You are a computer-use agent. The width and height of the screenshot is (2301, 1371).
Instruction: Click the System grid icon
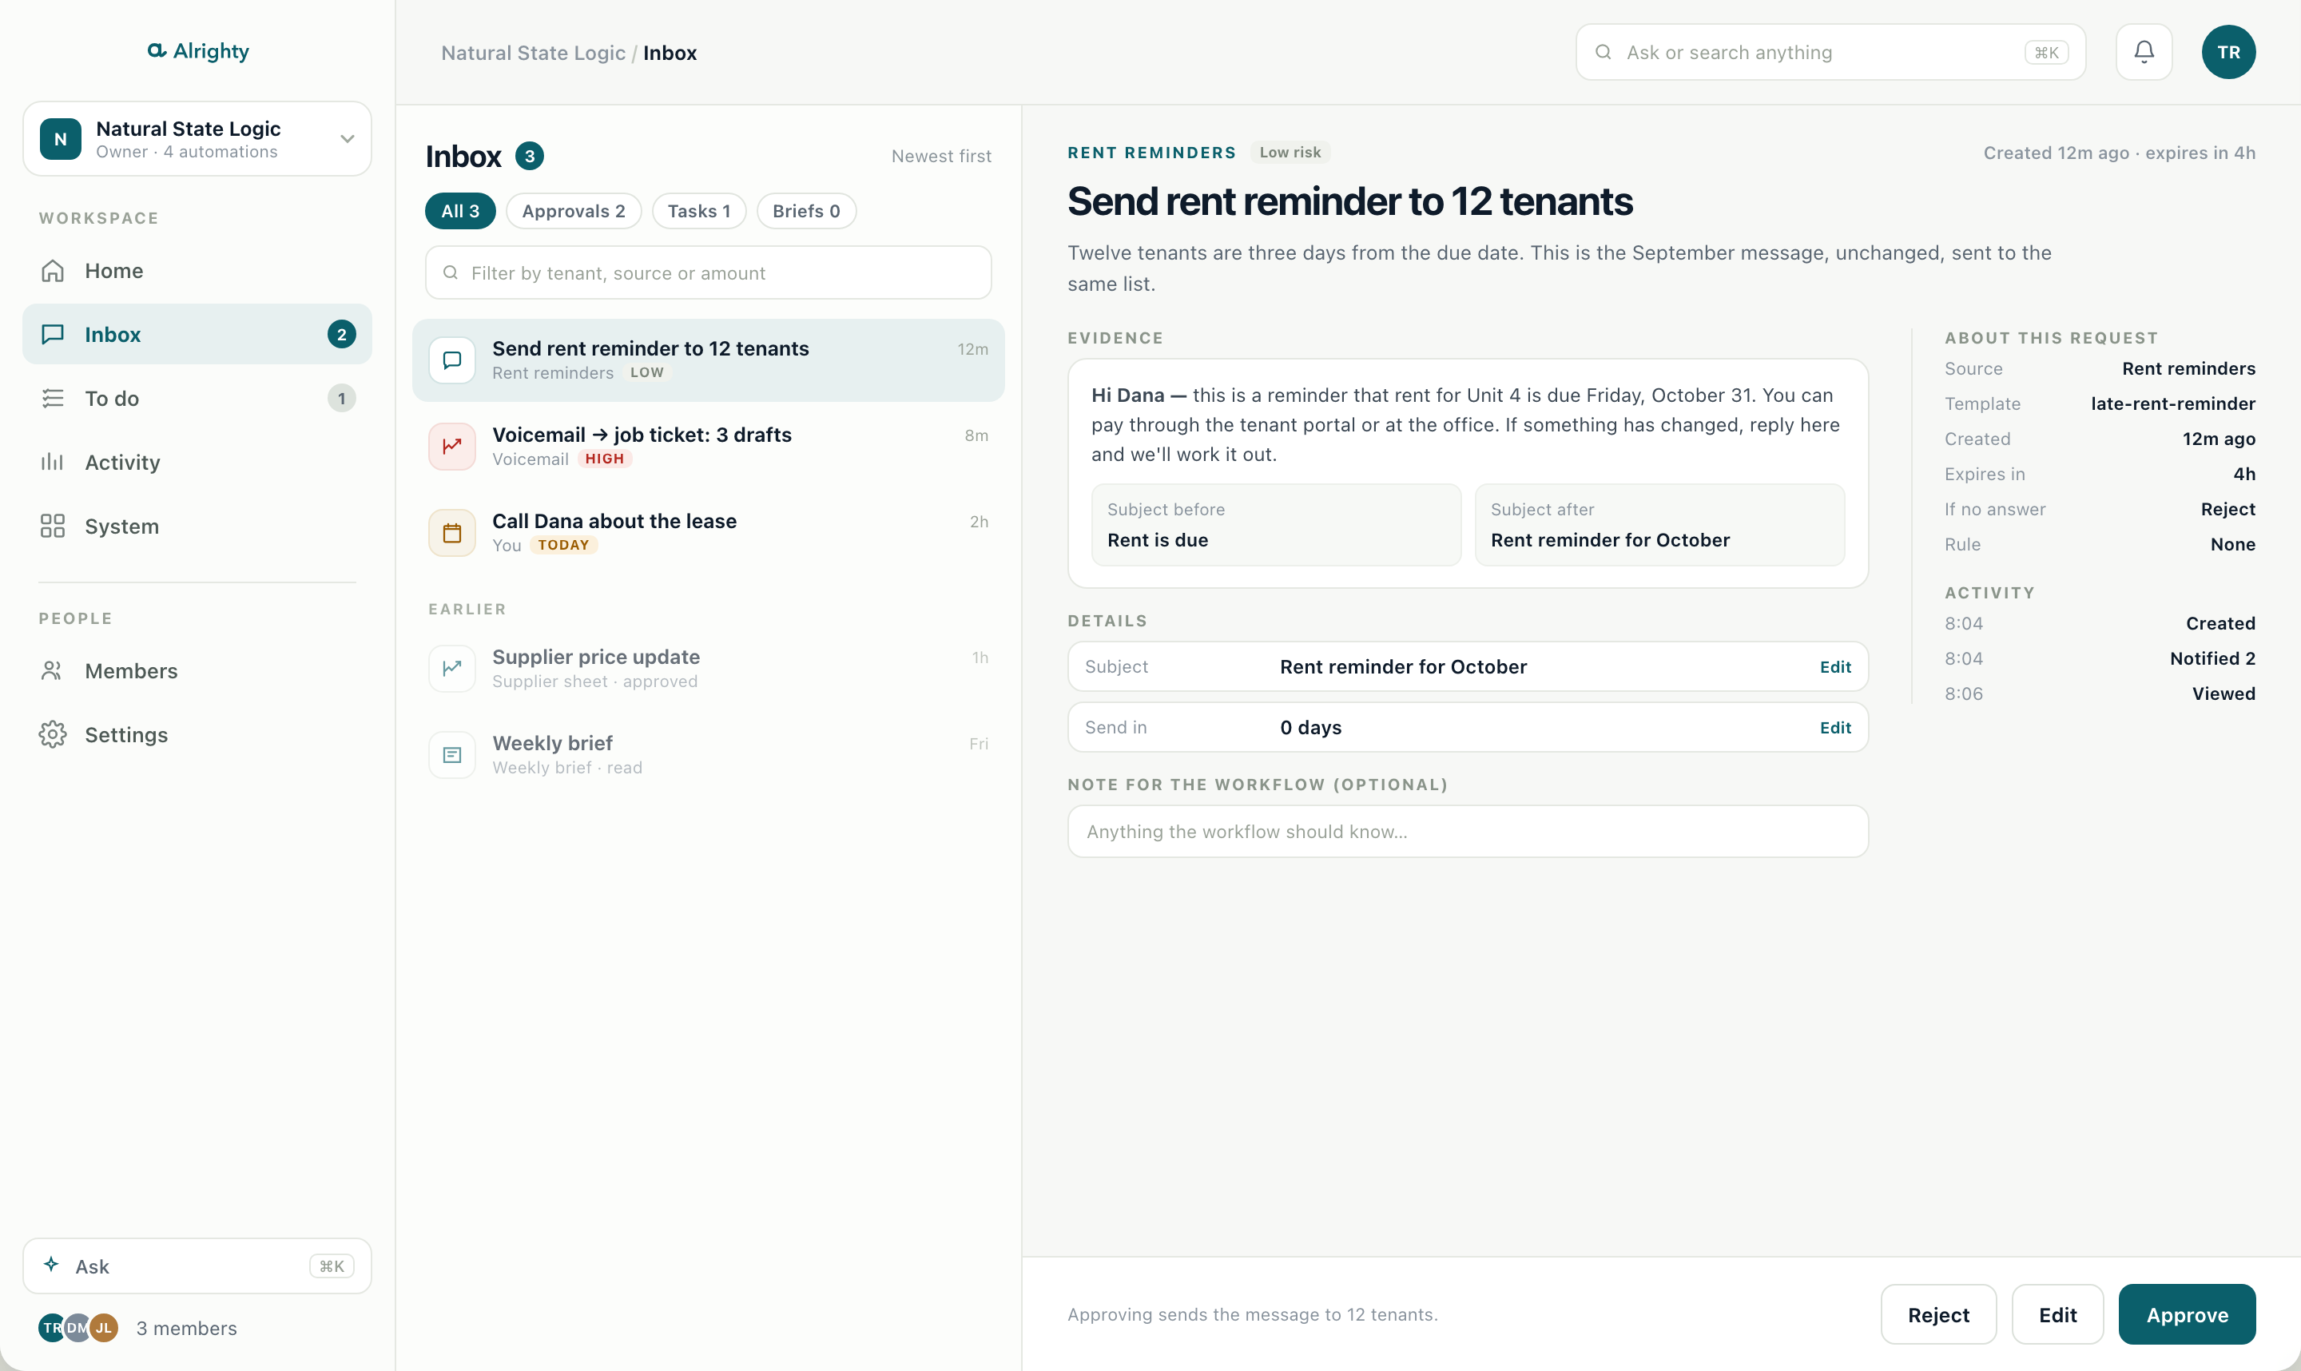pyautogui.click(x=53, y=526)
